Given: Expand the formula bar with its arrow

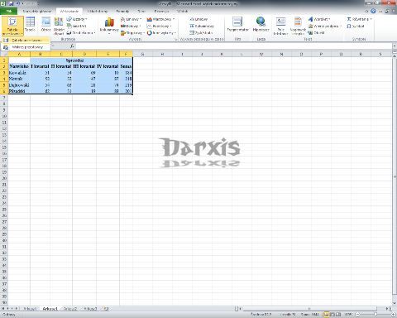Looking at the screenshot, I should click(x=394, y=46).
